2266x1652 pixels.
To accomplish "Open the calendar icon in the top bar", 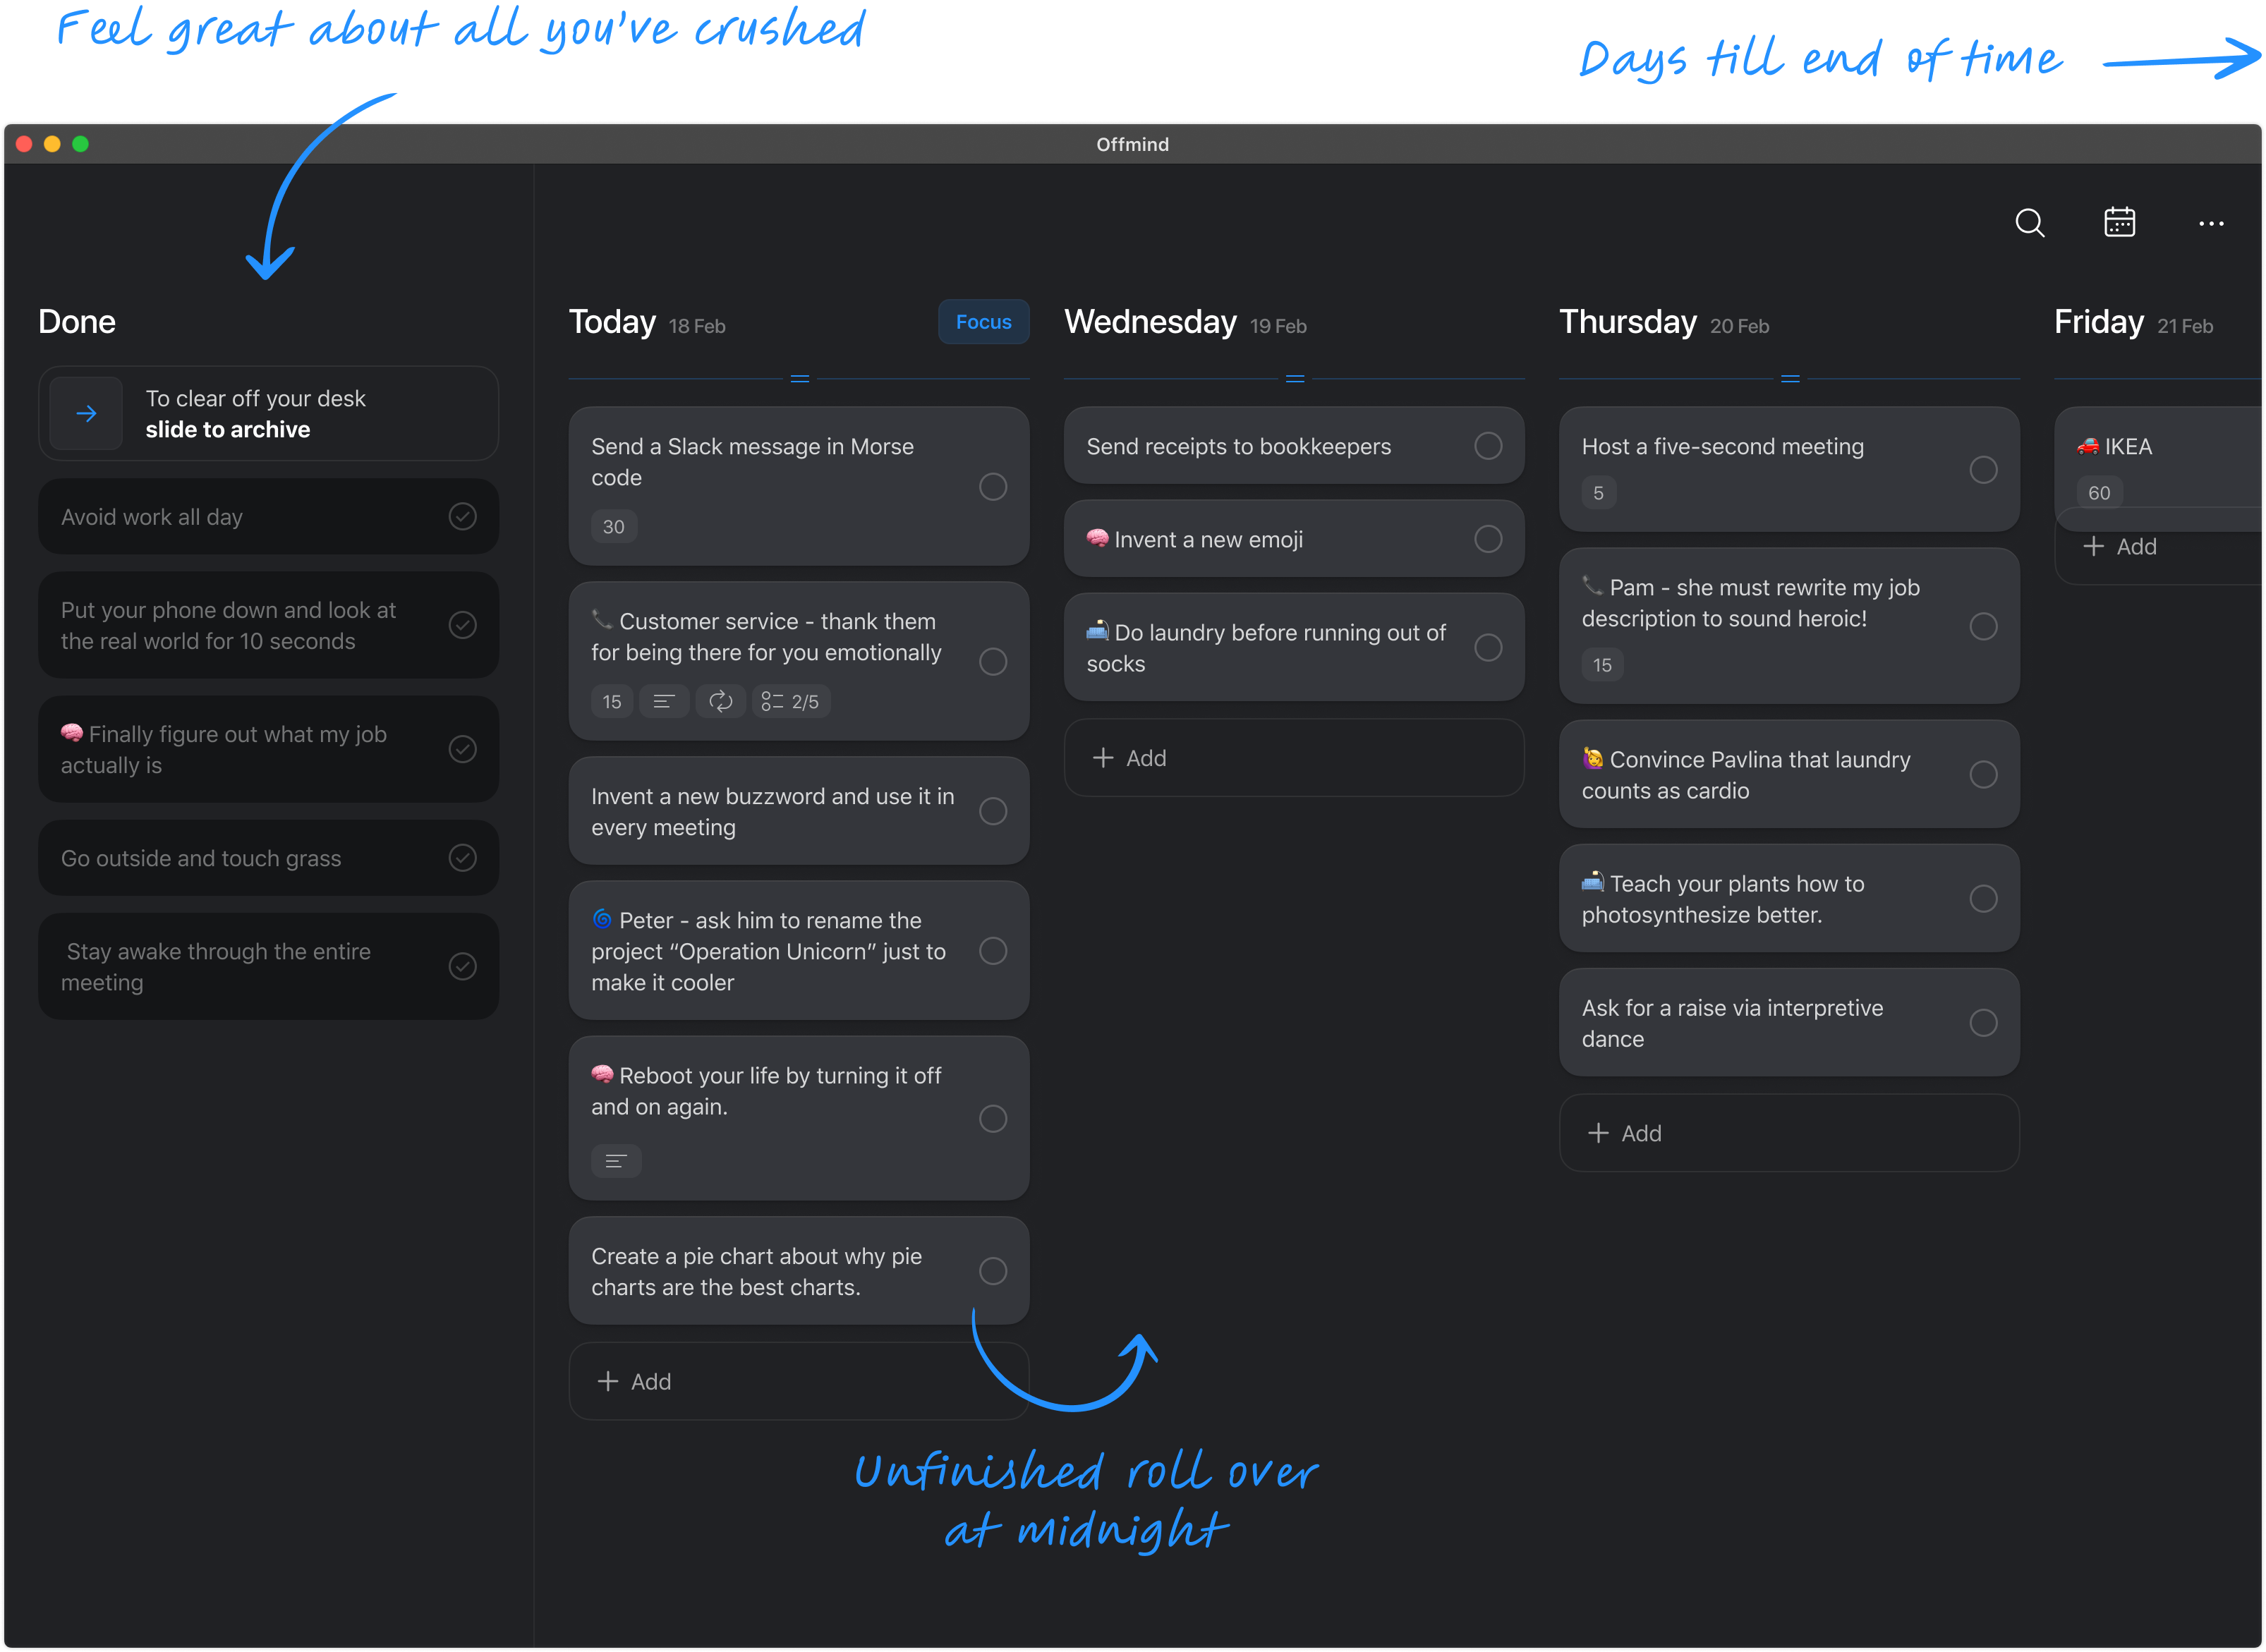I will [2119, 222].
